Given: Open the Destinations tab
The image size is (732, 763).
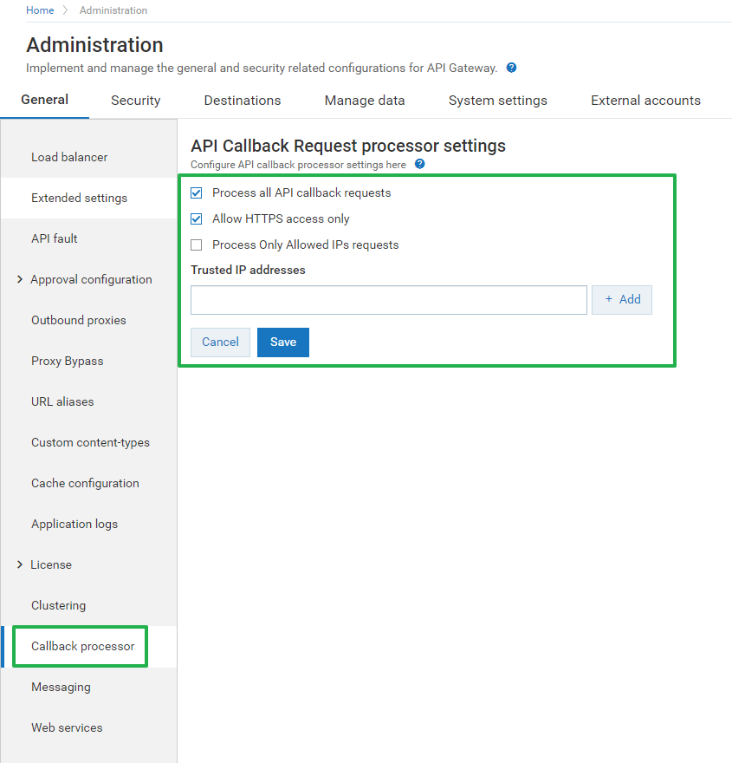Looking at the screenshot, I should pyautogui.click(x=243, y=101).
